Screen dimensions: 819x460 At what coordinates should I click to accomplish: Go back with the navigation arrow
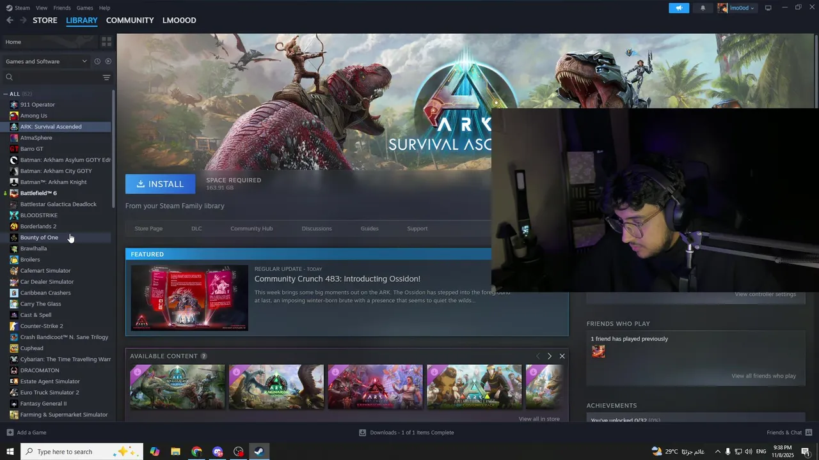coord(10,20)
